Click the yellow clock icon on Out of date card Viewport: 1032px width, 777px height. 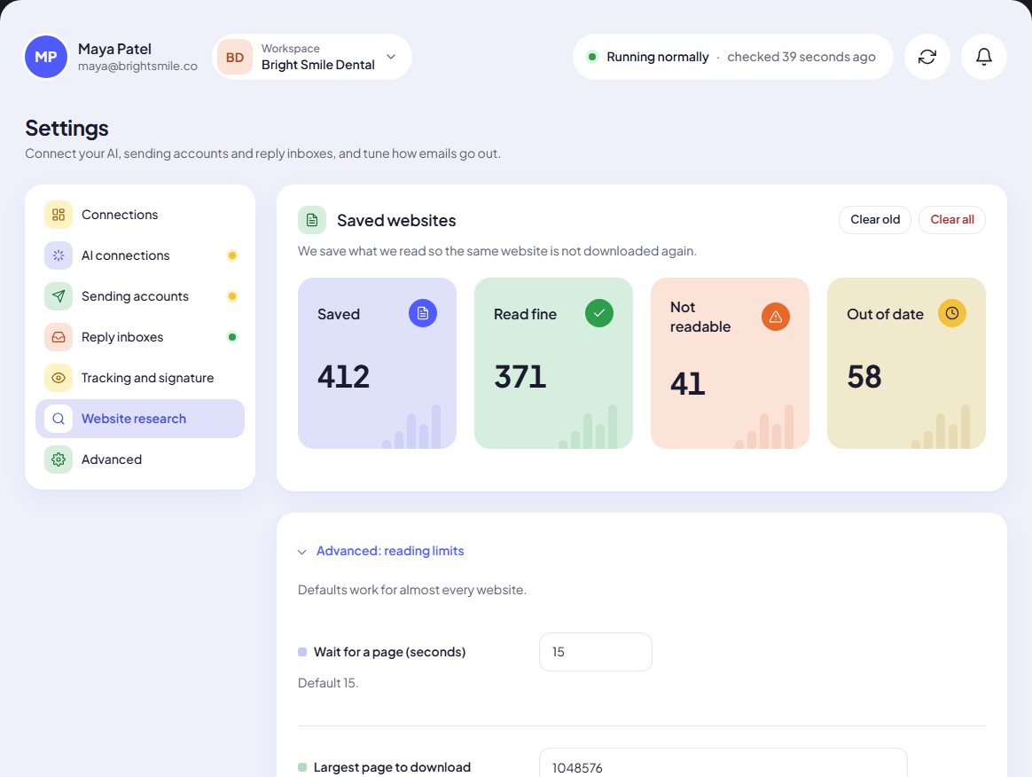(951, 313)
